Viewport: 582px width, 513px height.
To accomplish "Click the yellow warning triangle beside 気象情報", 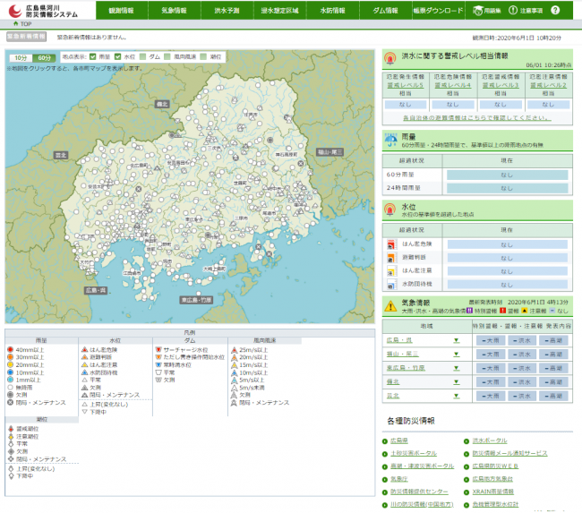I will tap(390, 306).
